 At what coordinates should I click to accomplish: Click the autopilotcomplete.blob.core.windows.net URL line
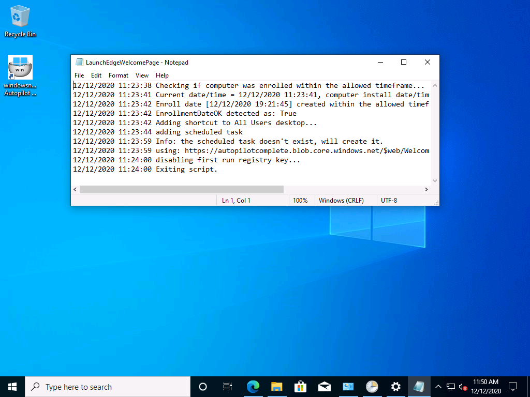251,150
